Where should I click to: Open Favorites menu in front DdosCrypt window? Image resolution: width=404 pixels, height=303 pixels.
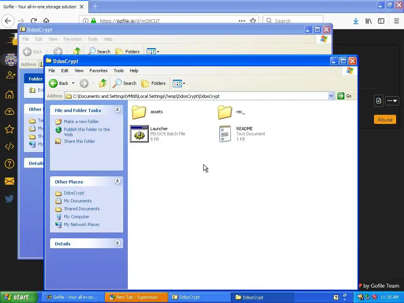(x=98, y=71)
